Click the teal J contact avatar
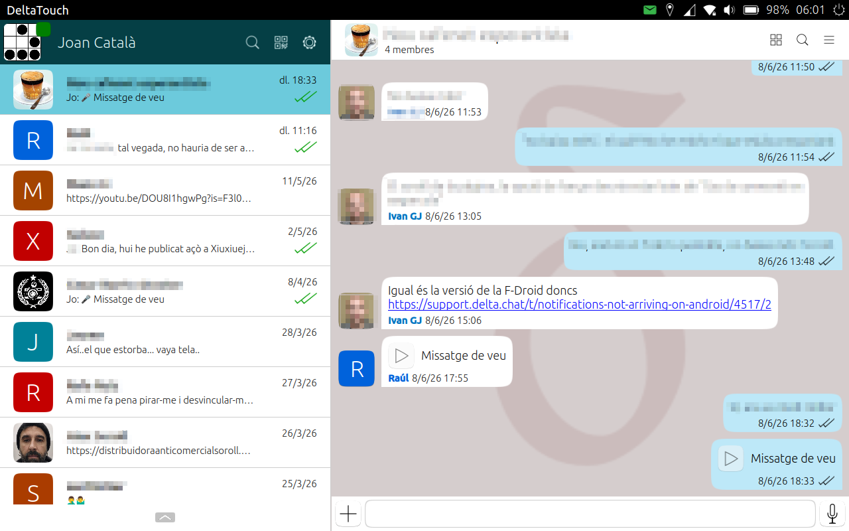 (33, 342)
